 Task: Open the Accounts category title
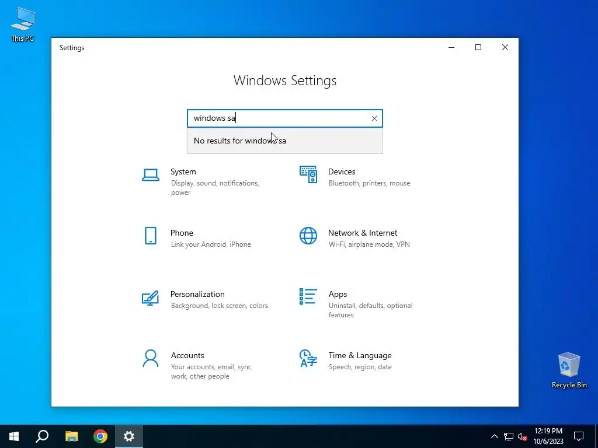[x=187, y=355]
